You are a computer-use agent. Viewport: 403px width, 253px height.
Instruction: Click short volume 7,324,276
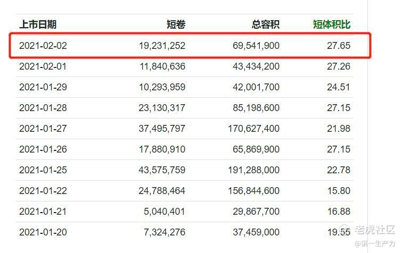pyautogui.click(x=164, y=232)
